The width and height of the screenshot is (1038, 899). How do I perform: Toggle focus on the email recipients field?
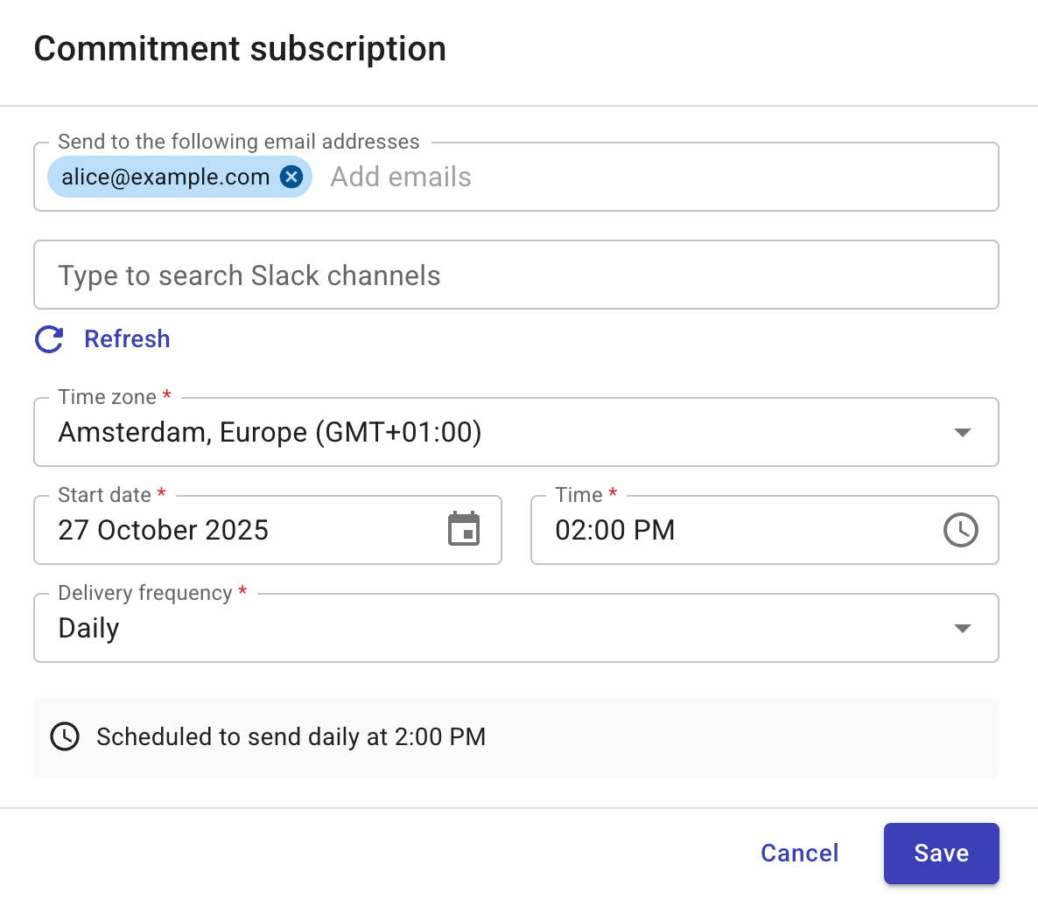pyautogui.click(x=613, y=177)
